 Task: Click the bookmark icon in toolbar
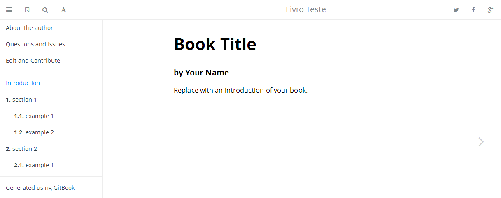tap(27, 10)
